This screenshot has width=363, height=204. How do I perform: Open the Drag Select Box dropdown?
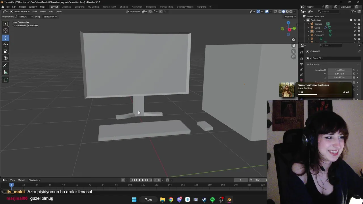point(50,17)
